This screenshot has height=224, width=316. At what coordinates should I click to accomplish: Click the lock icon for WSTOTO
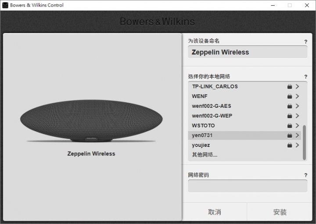click(x=290, y=125)
